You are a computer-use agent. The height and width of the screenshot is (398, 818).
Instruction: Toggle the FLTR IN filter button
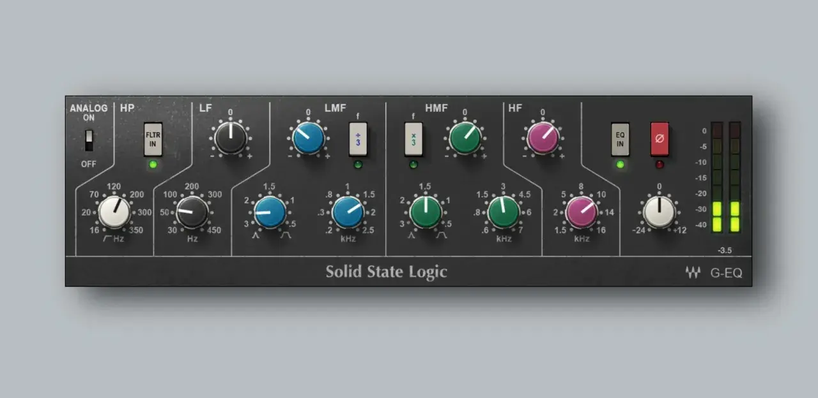coord(153,139)
